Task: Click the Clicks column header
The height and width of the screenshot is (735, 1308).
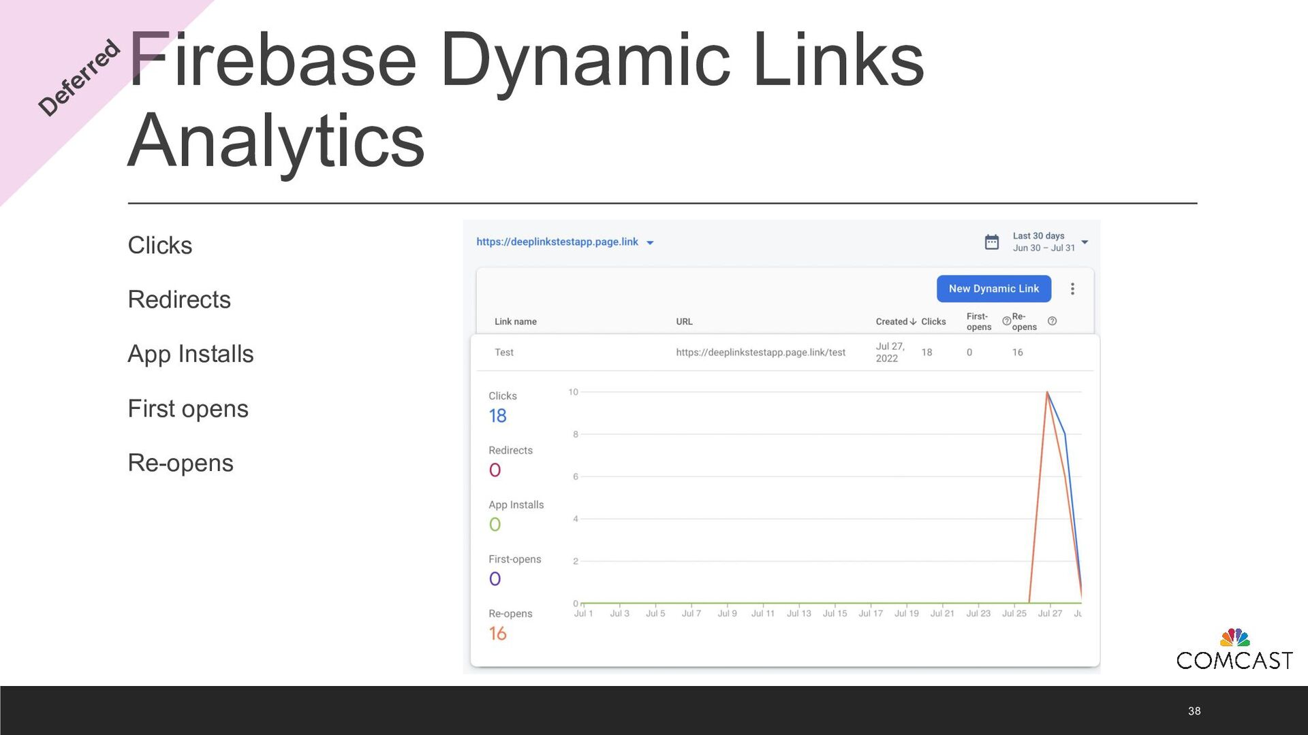Action: tap(933, 321)
